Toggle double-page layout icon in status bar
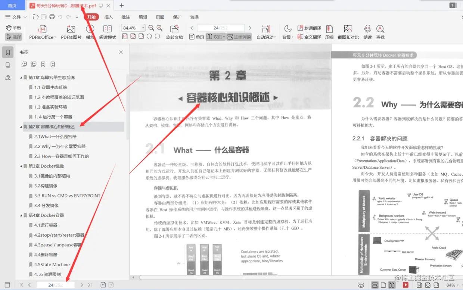The height and width of the screenshot is (290, 463). click(391, 285)
